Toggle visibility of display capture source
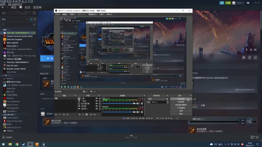The width and height of the screenshot is (262, 147). tap(97, 104)
